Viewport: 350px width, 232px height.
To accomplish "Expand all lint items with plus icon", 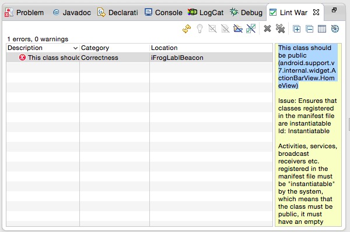I will coord(297,29).
